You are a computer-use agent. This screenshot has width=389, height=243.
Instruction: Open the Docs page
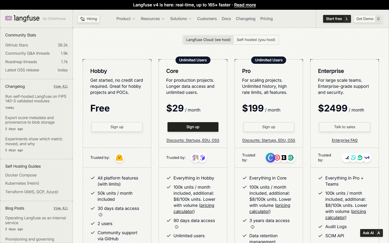pyautogui.click(x=226, y=19)
